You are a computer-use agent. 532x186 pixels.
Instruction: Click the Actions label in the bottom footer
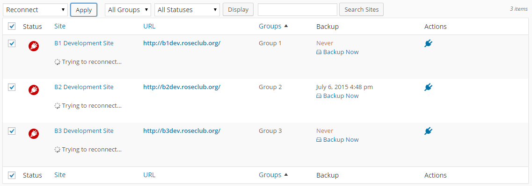pyautogui.click(x=435, y=175)
